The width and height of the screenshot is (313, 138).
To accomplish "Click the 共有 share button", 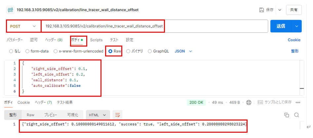I will [293, 10].
